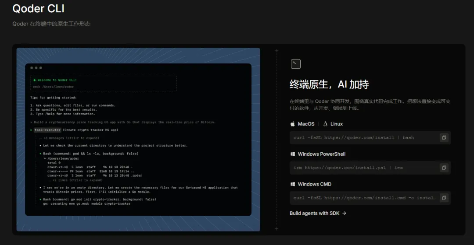Screen dimensions: 474x245
Task: Click the terminal line 'Type /help for more information'
Action: [63, 114]
